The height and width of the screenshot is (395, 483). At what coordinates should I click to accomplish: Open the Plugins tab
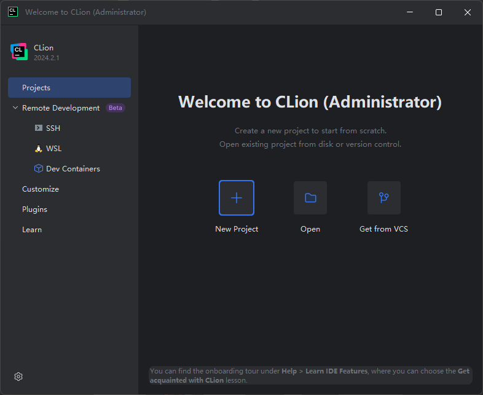pyautogui.click(x=34, y=209)
